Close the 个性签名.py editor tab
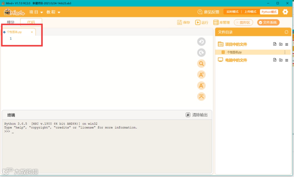 (x=32, y=32)
